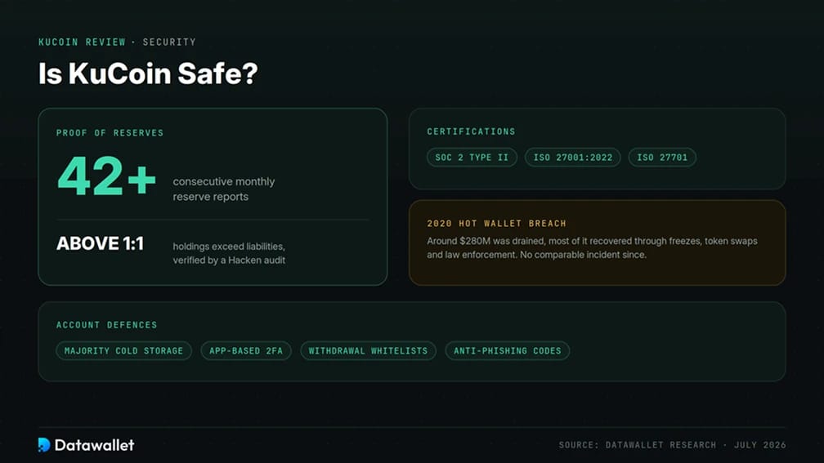Click the 'CERTIFICATIONS' label
Image resolution: width=824 pixels, height=463 pixels.
(x=472, y=131)
